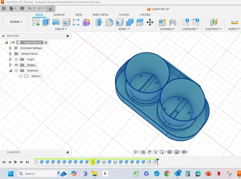Save the design with floppy icon
Image resolution: width=241 pixels, height=179 pixels.
[x=22, y=8]
